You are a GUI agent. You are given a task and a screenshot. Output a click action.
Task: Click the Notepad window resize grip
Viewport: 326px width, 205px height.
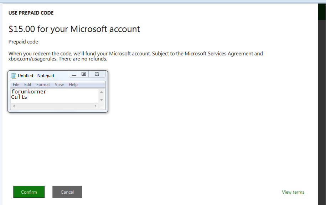pos(102,107)
